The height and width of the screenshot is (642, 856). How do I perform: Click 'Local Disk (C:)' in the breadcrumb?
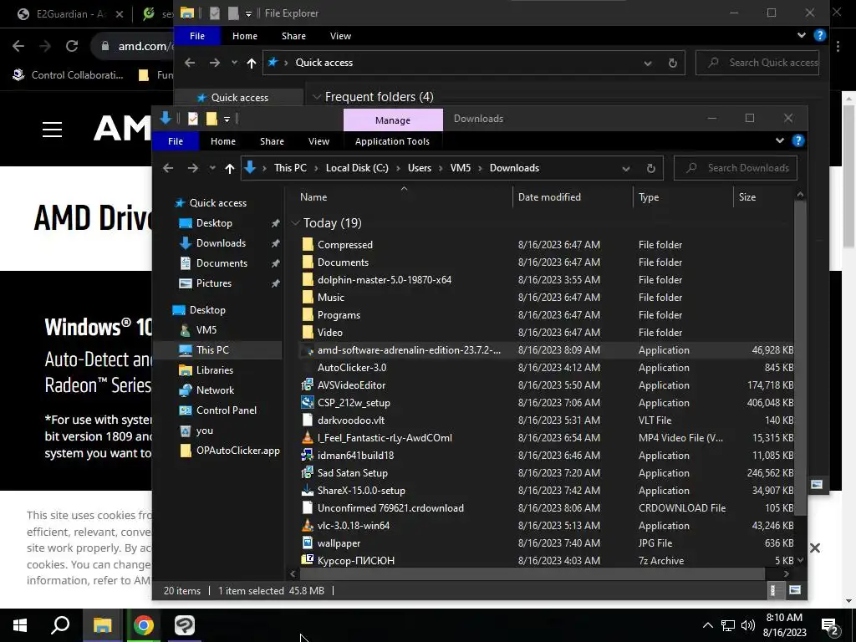pyautogui.click(x=357, y=168)
